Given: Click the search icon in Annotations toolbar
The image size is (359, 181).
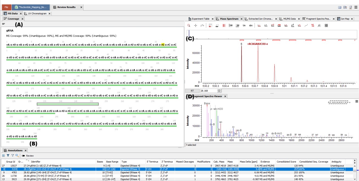Looking at the screenshot, I should click(x=17, y=156).
